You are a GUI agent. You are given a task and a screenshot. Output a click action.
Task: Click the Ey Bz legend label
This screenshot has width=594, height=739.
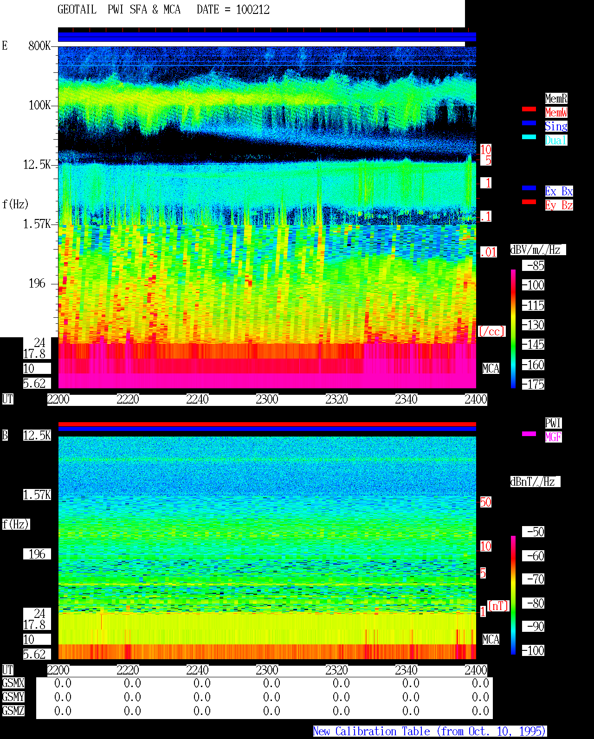pyautogui.click(x=559, y=205)
